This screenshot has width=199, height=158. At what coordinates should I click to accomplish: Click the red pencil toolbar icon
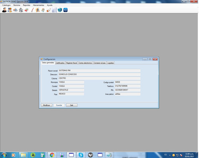(x=32, y=10)
